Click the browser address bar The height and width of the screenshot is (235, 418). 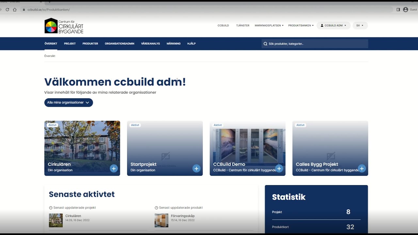point(207,10)
